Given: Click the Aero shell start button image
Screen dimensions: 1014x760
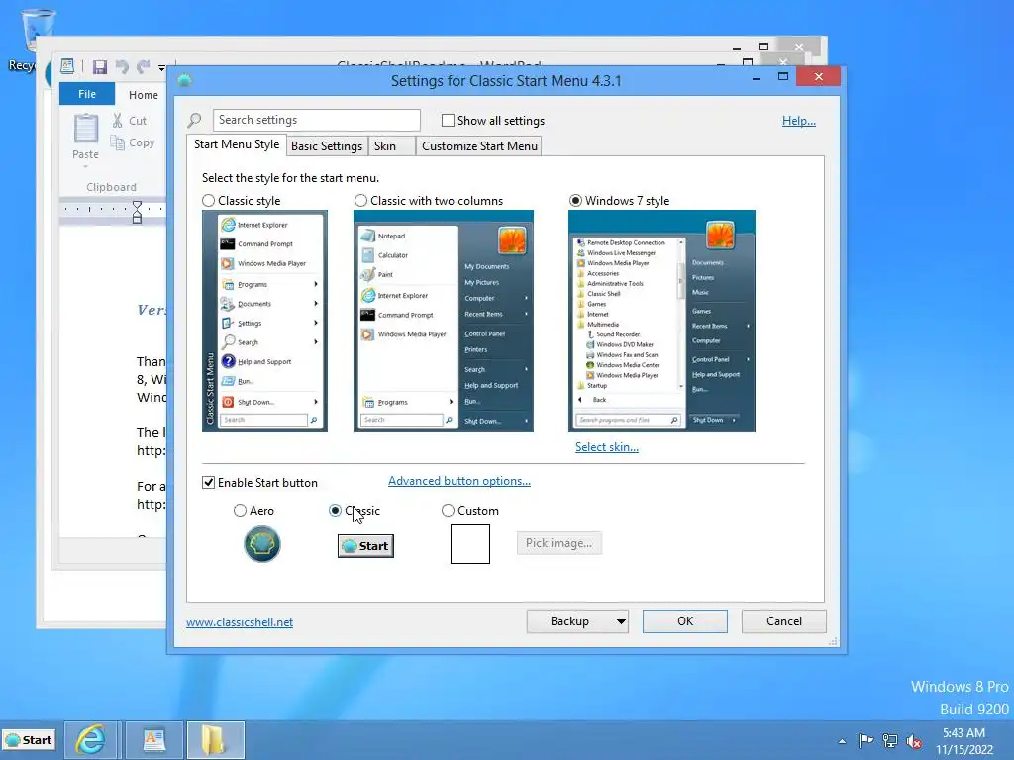Looking at the screenshot, I should [x=261, y=544].
